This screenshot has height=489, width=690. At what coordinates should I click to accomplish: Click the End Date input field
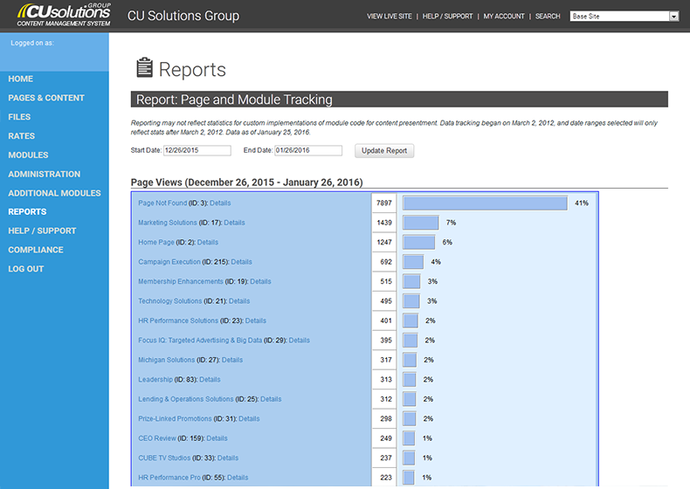pos(308,150)
